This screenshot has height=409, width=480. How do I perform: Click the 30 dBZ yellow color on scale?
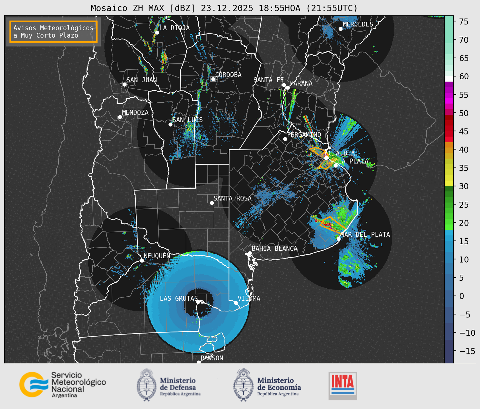449,184
